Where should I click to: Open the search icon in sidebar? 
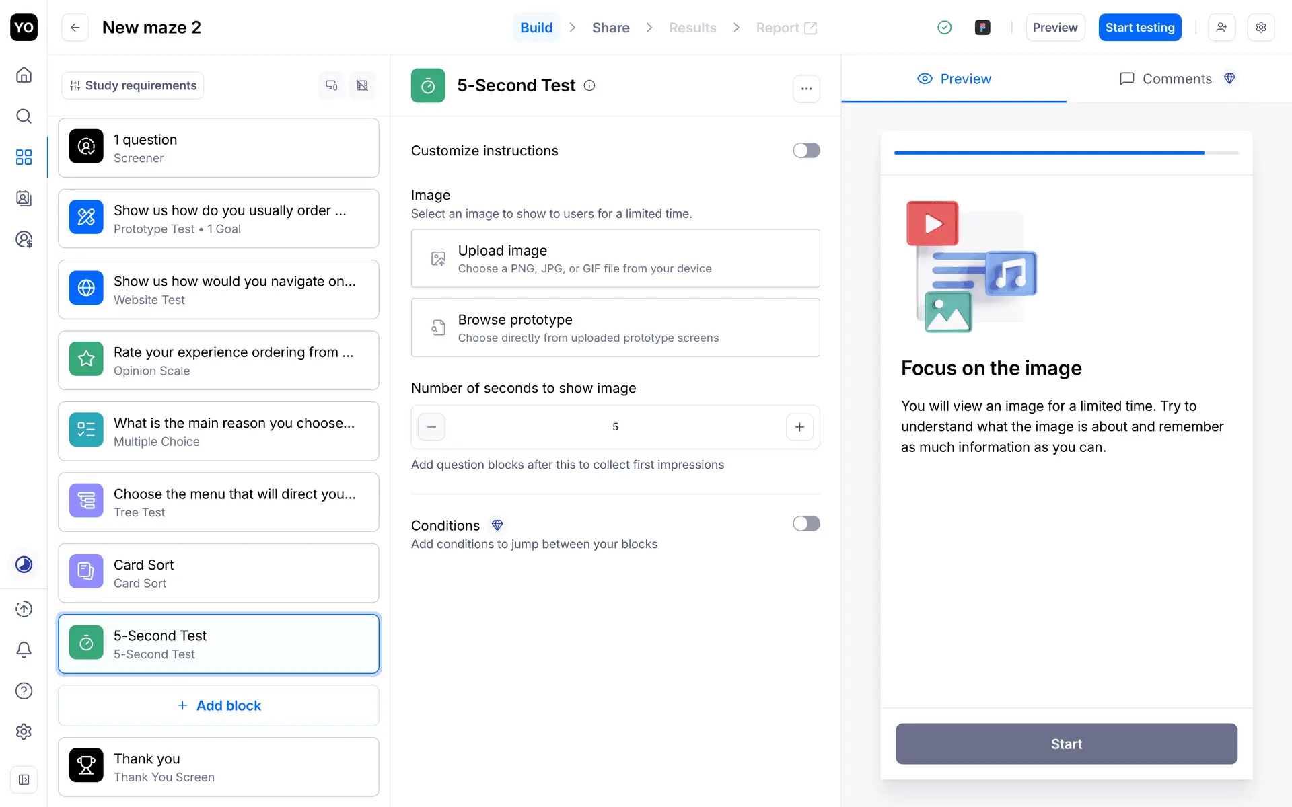pyautogui.click(x=24, y=116)
